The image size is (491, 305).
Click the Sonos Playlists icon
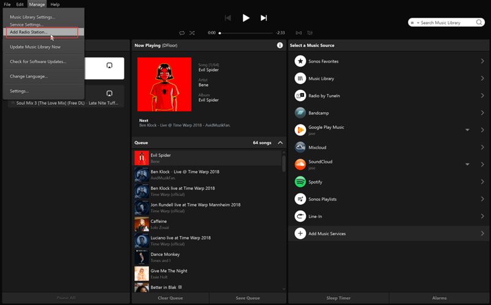(x=300, y=198)
